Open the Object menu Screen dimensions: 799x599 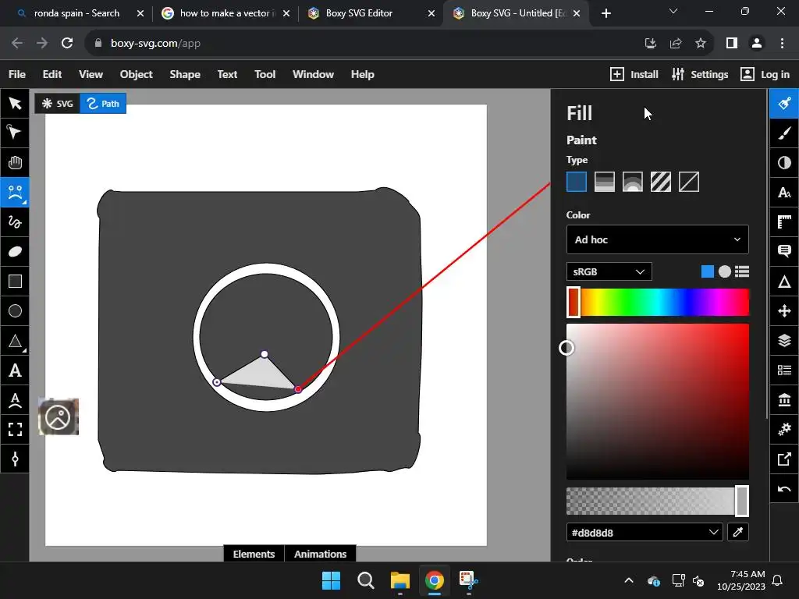pos(136,74)
